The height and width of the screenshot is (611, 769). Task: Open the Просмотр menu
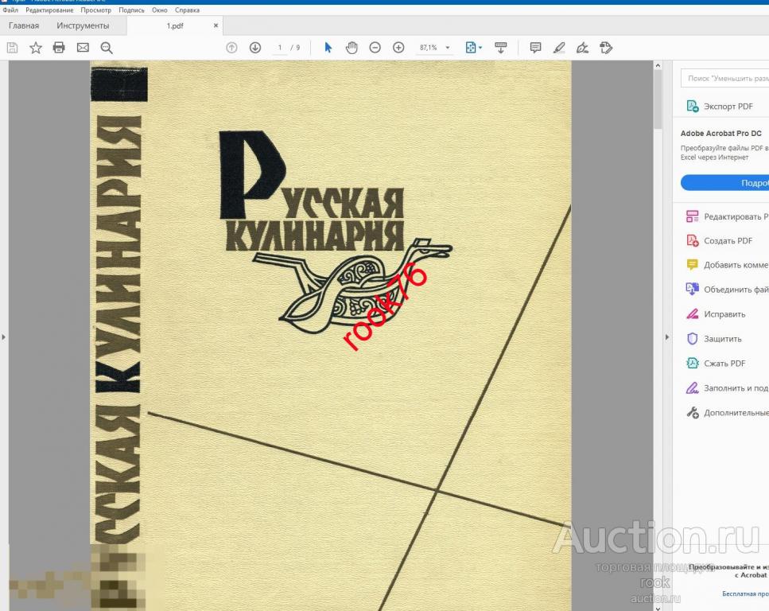[x=96, y=10]
